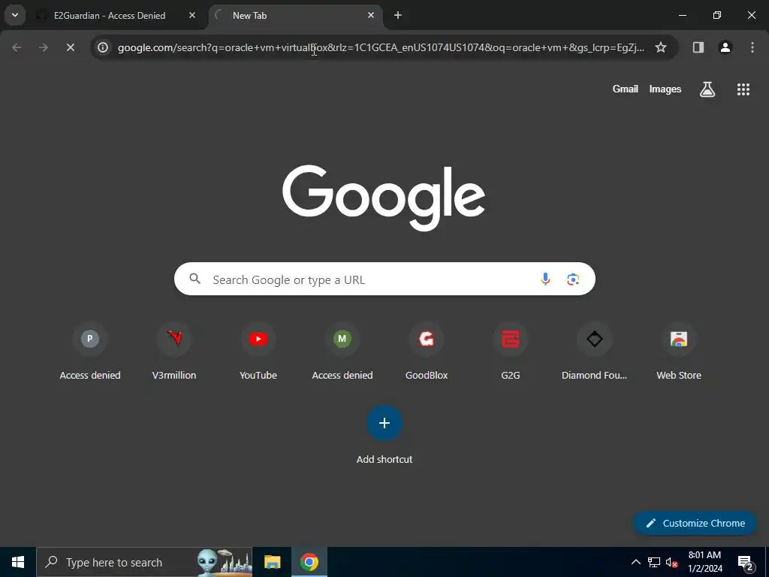Open the clock showing 8:01 AM
This screenshot has height=577, width=769.
[x=704, y=562]
